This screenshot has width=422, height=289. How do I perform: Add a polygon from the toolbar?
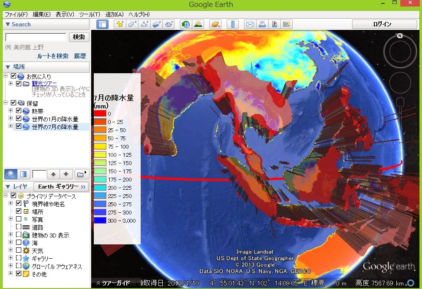click(132, 24)
